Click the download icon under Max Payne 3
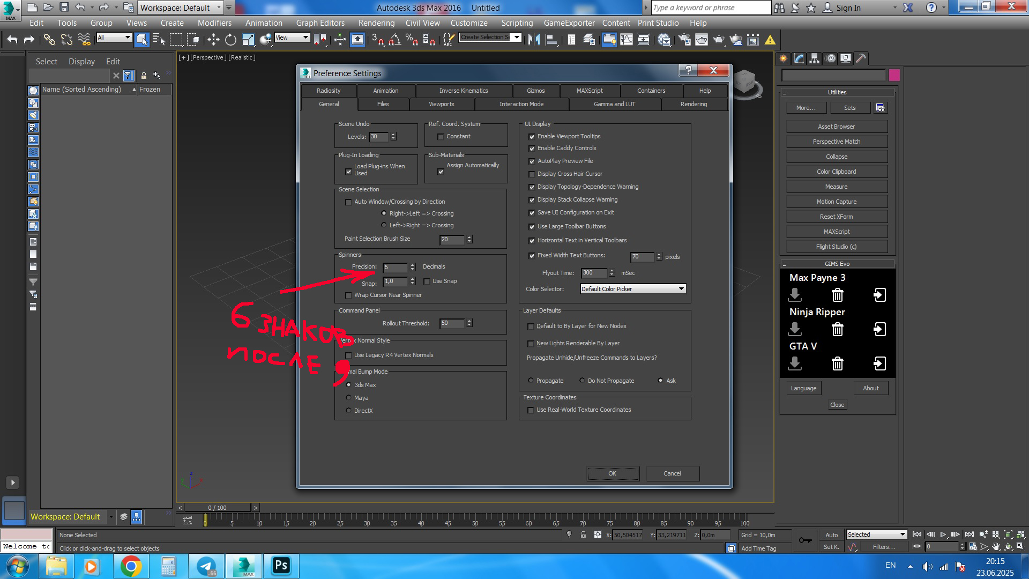The image size is (1029, 579). click(x=795, y=295)
